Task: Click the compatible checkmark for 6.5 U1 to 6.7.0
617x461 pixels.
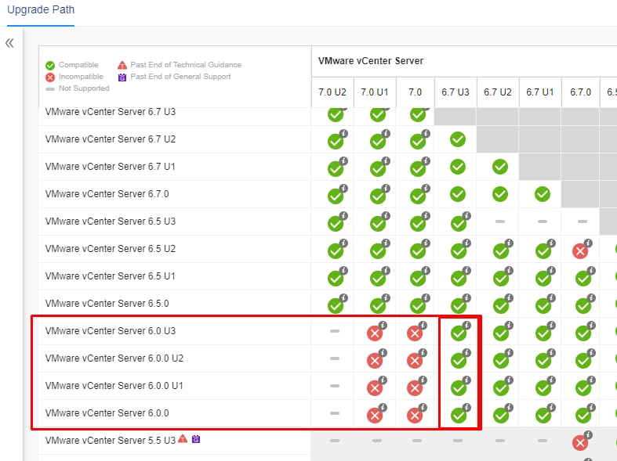Action: point(583,279)
